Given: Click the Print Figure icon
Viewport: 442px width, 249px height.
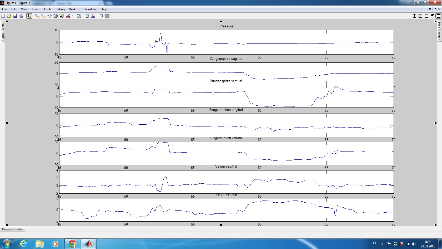Looking at the screenshot, I should (21, 16).
